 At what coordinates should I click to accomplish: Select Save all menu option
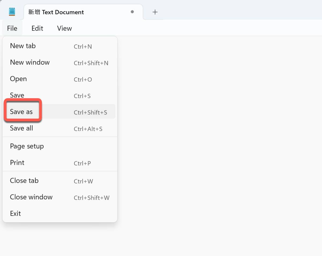coord(21,128)
